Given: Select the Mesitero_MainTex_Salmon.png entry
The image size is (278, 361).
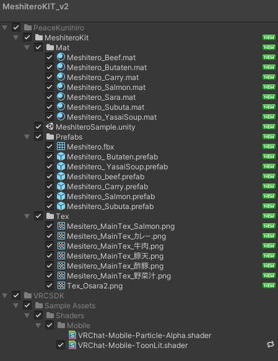Looking at the screenshot, I should click(x=121, y=226).
